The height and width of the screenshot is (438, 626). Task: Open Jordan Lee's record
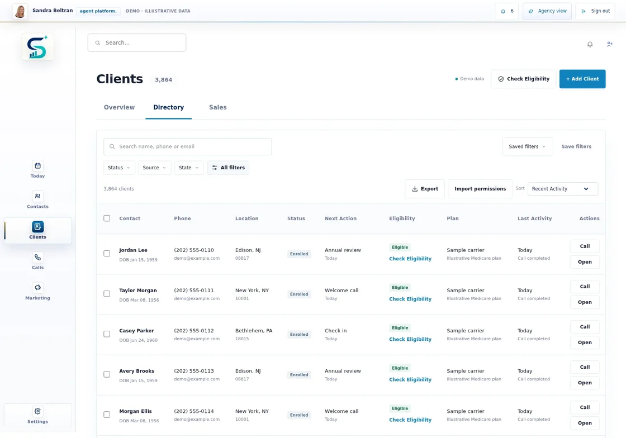[x=585, y=262]
